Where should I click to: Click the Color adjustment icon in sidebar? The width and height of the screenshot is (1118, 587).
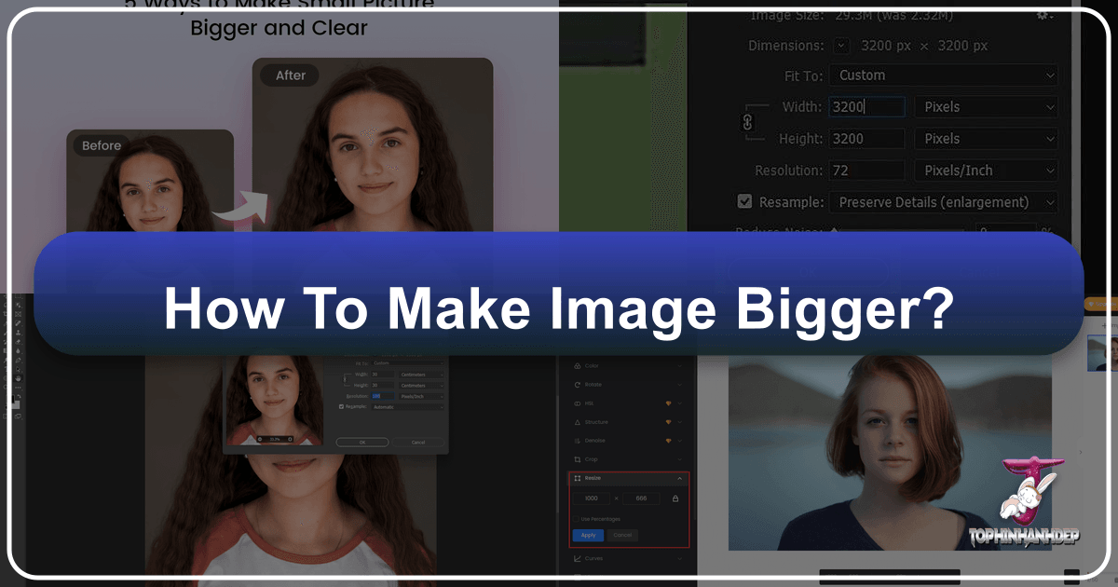tap(579, 365)
